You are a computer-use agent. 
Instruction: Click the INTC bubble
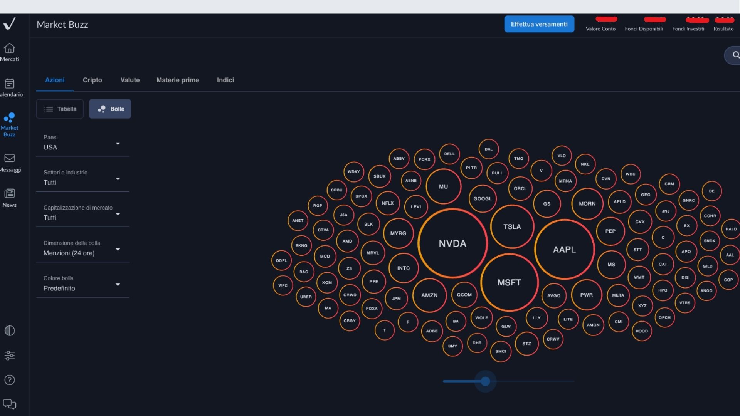click(x=404, y=268)
